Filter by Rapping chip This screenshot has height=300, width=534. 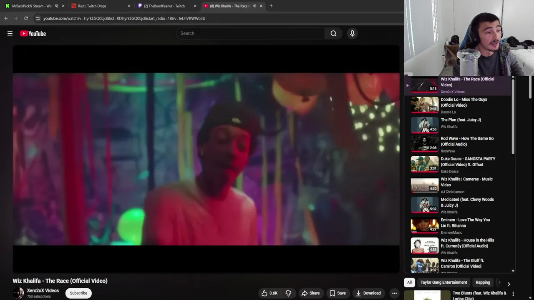click(483, 282)
